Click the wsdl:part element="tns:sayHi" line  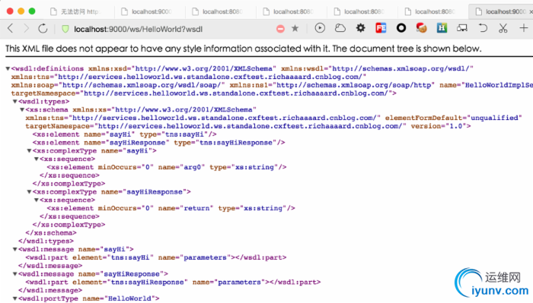[x=156, y=257]
